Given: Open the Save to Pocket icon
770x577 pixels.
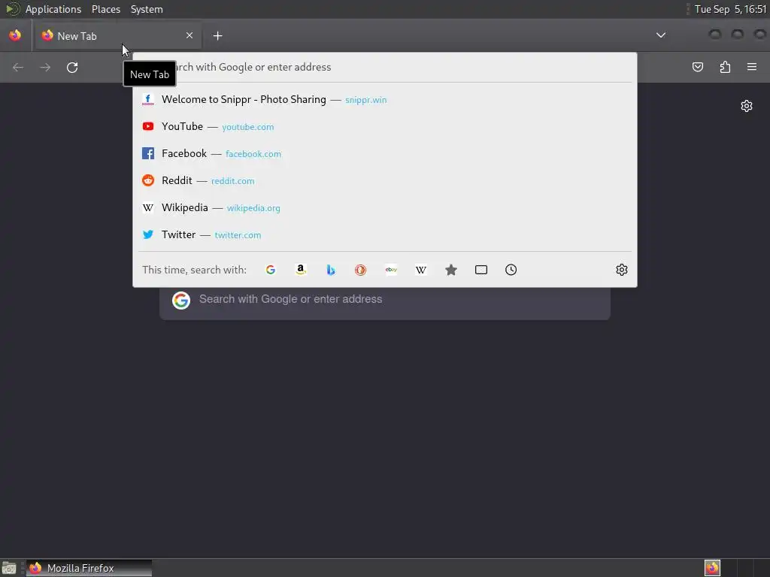Looking at the screenshot, I should click(x=697, y=67).
